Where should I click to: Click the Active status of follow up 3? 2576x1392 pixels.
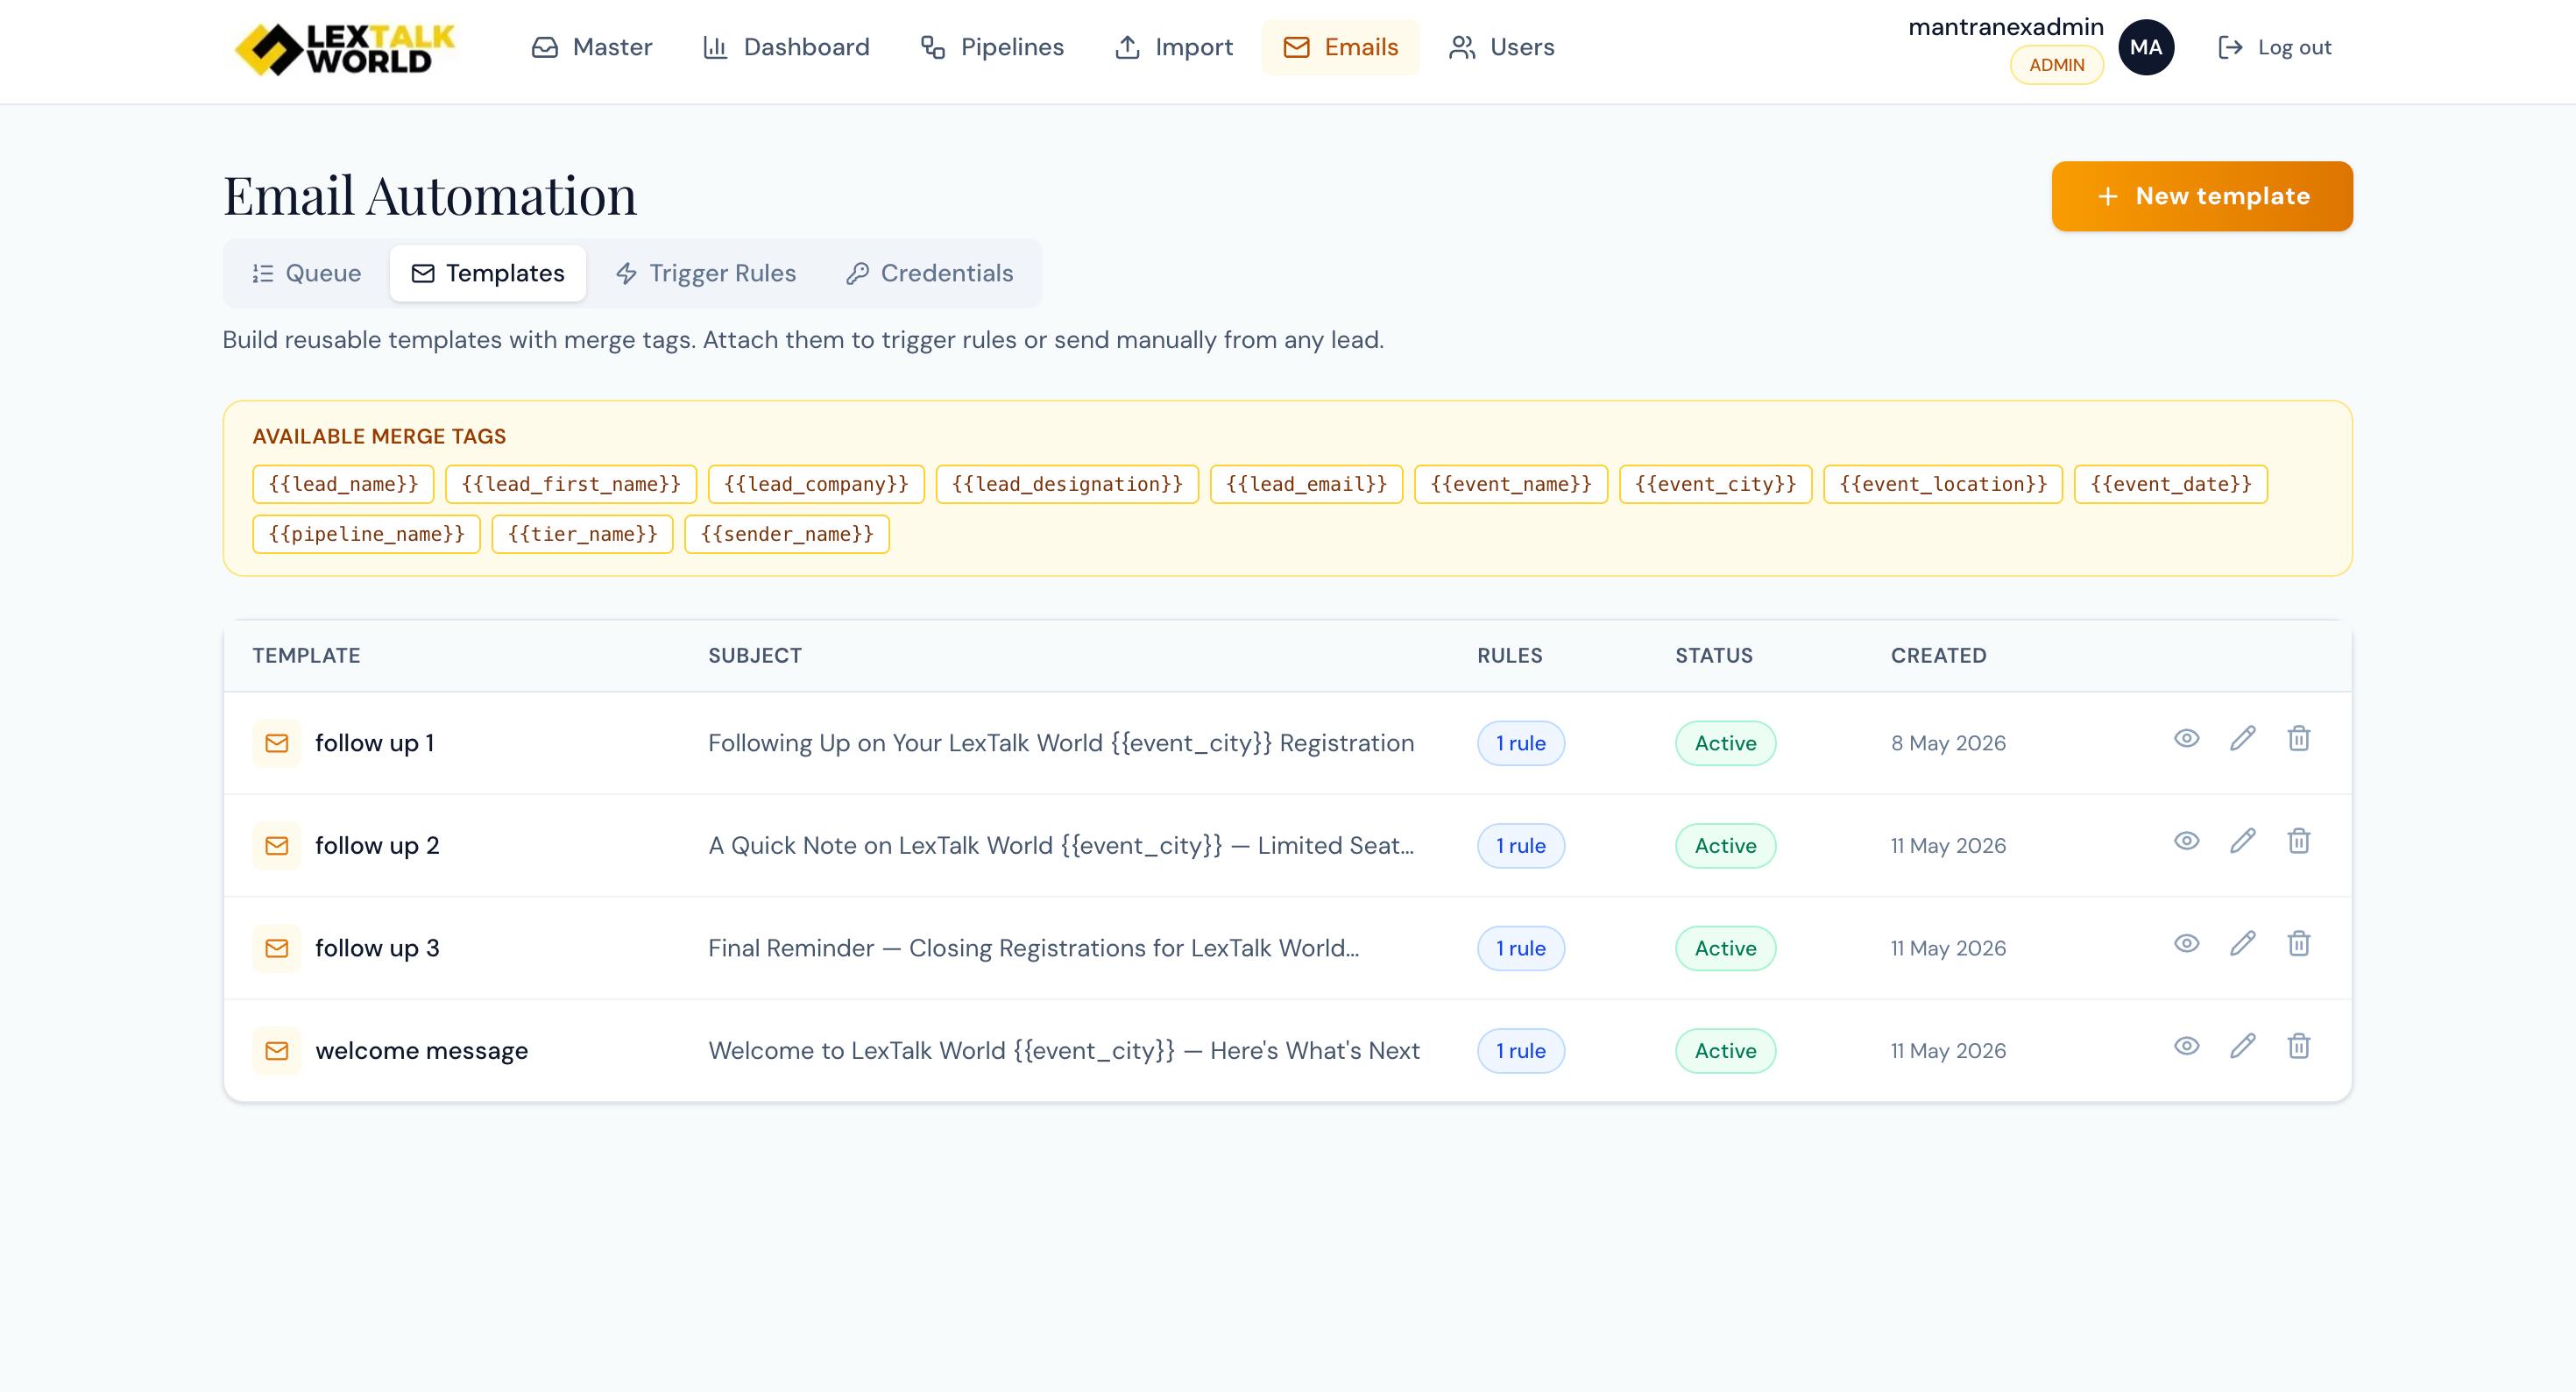pos(1725,948)
